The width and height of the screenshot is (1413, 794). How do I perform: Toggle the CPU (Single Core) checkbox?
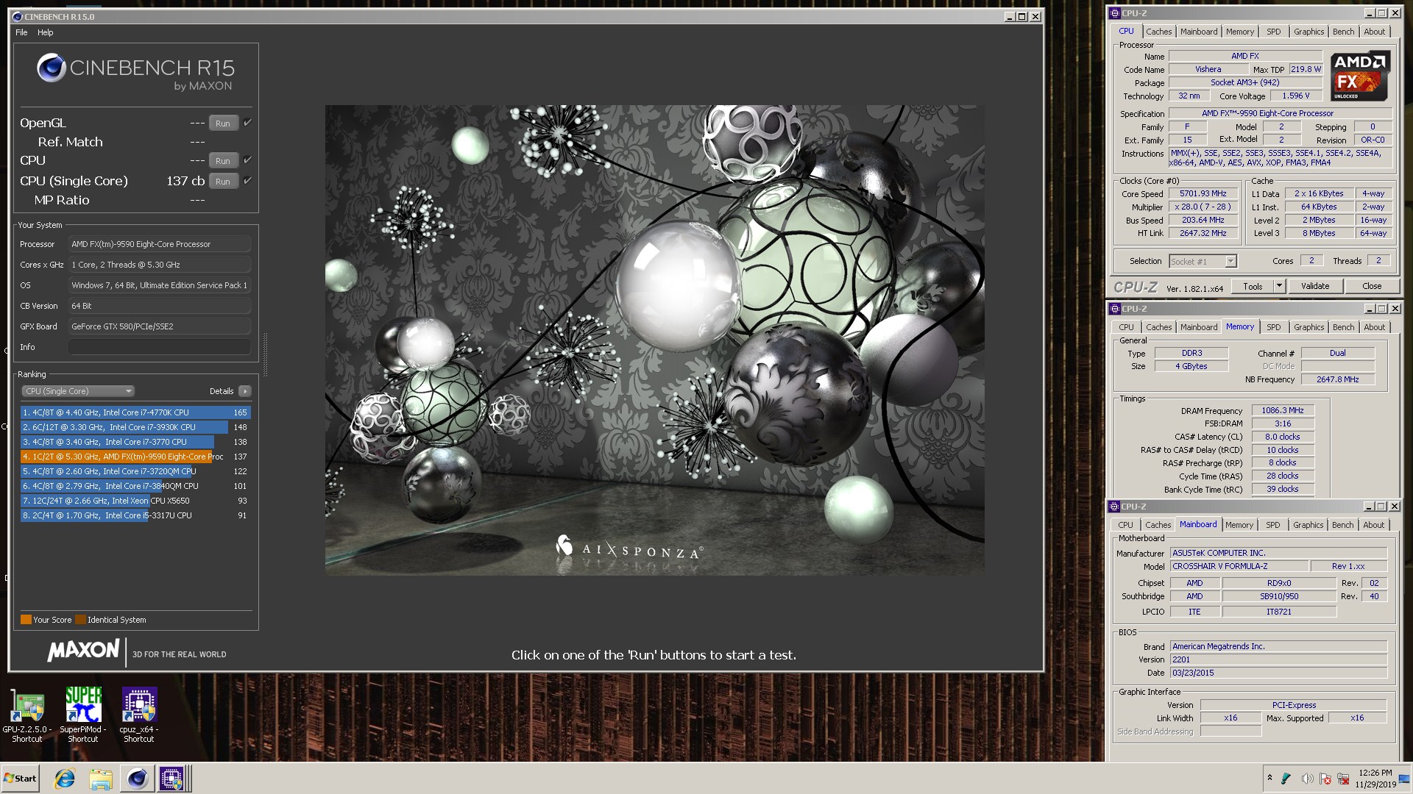coord(247,180)
